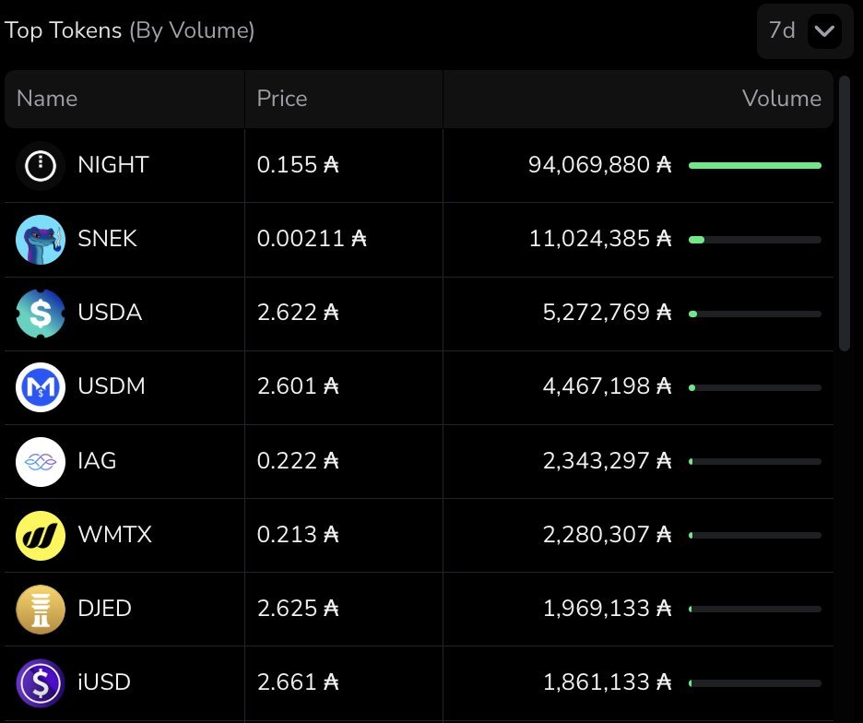Open the WMTX token name
This screenshot has height=723, width=863.
point(115,534)
